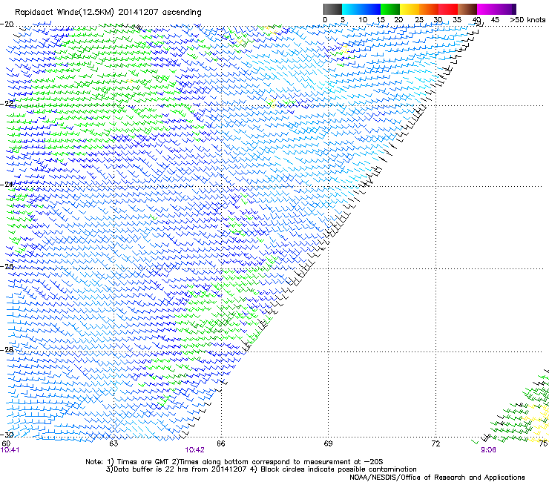Click the legend scale number '30'
The height and width of the screenshot is (482, 549).
(x=438, y=20)
